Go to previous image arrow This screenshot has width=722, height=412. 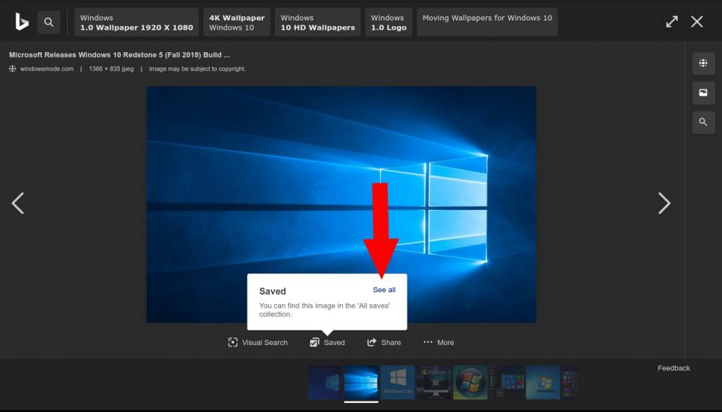[x=18, y=204]
